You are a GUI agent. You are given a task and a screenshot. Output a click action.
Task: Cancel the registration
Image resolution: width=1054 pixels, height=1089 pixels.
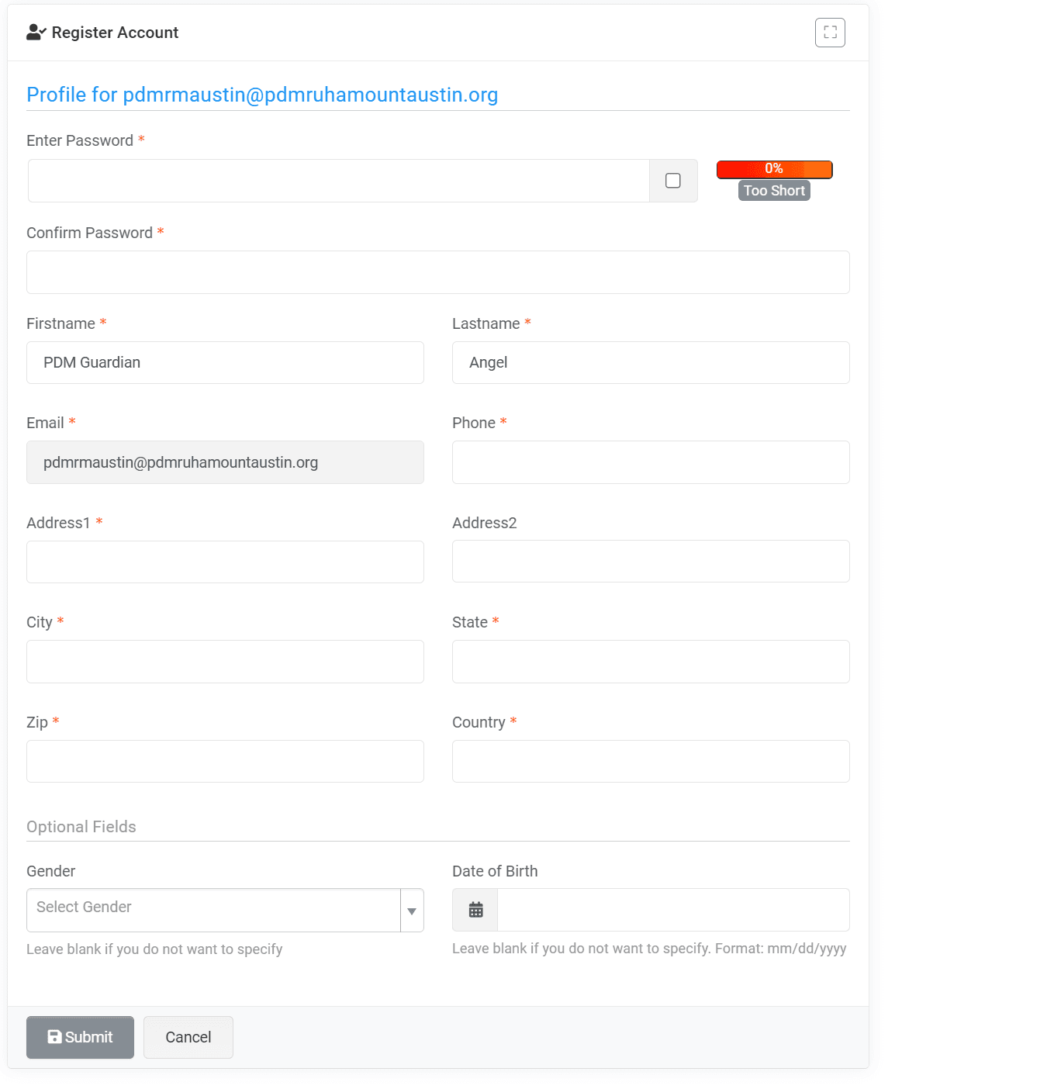[188, 1037]
